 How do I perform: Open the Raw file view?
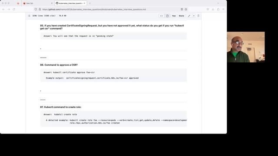click(x=174, y=16)
